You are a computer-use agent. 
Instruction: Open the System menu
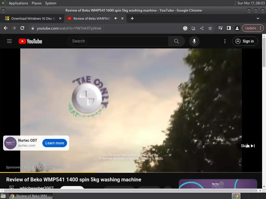(51, 3)
